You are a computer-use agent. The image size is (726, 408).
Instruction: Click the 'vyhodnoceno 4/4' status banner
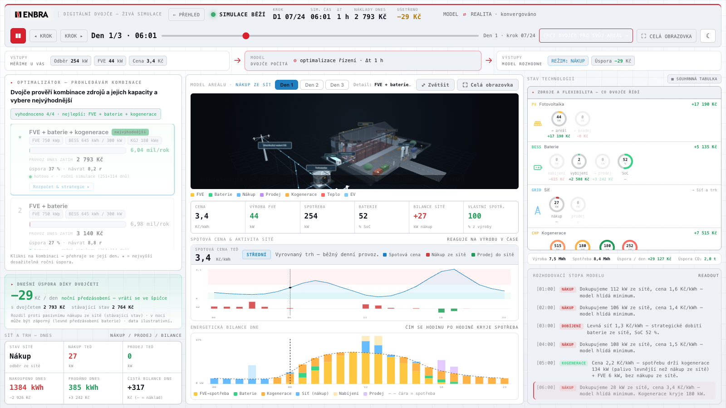pyautogui.click(x=86, y=114)
